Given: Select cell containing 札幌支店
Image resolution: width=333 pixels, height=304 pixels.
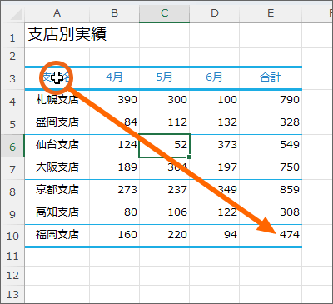Looking at the screenshot, I should tap(57, 100).
